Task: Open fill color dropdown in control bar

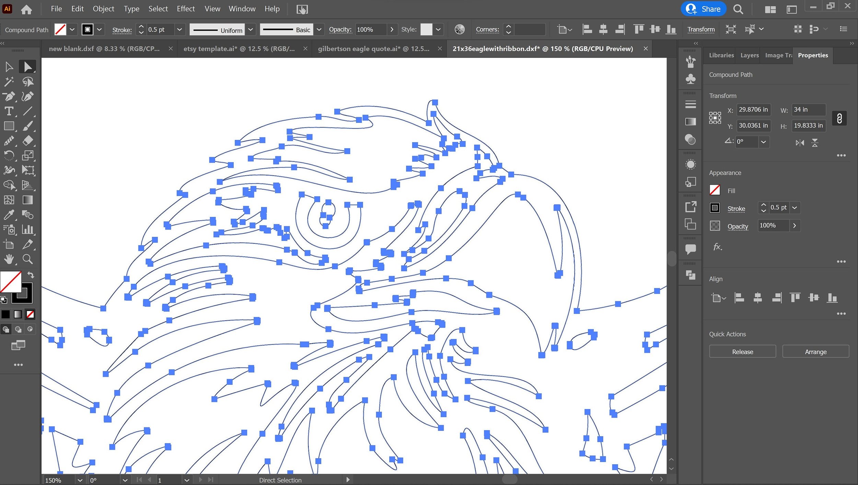Action: click(x=72, y=30)
